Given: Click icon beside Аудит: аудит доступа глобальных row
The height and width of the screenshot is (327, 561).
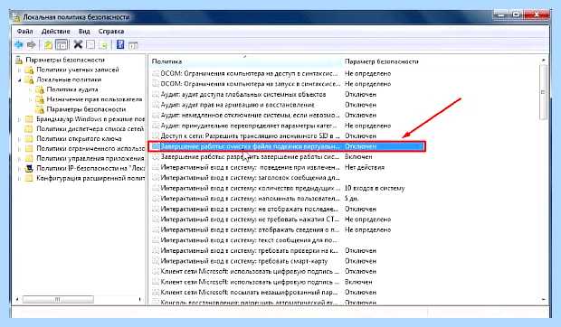Looking at the screenshot, I should [156, 95].
